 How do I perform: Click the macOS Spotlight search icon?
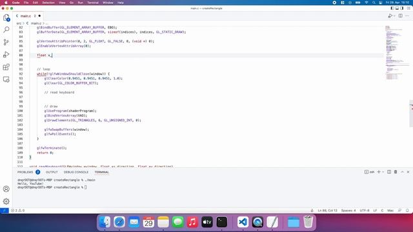coord(374,3)
